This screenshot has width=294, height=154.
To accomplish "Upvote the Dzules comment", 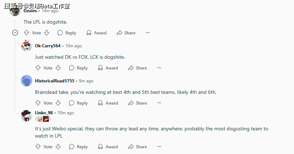I will pyautogui.click(x=26, y=33).
